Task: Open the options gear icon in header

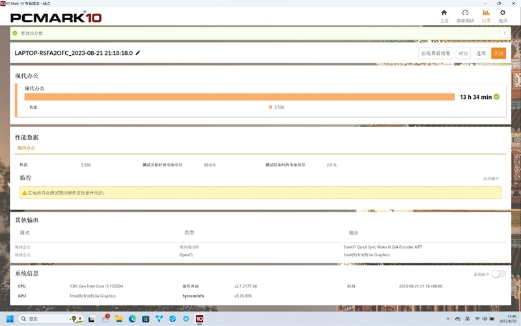Action: 503,12
